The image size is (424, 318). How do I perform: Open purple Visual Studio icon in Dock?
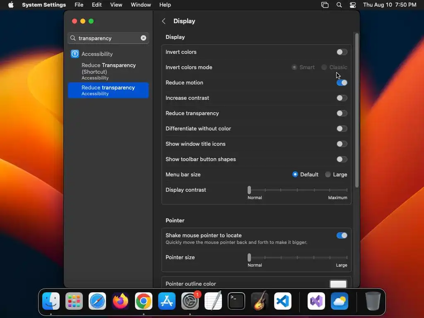[316, 301]
